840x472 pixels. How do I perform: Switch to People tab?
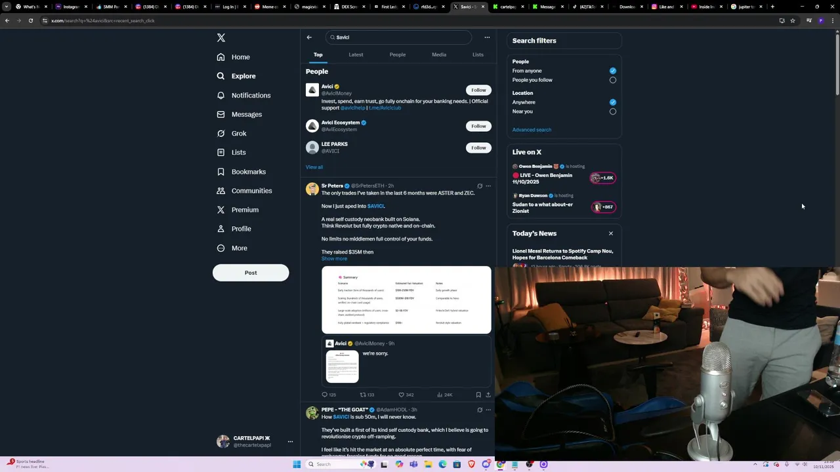click(398, 54)
